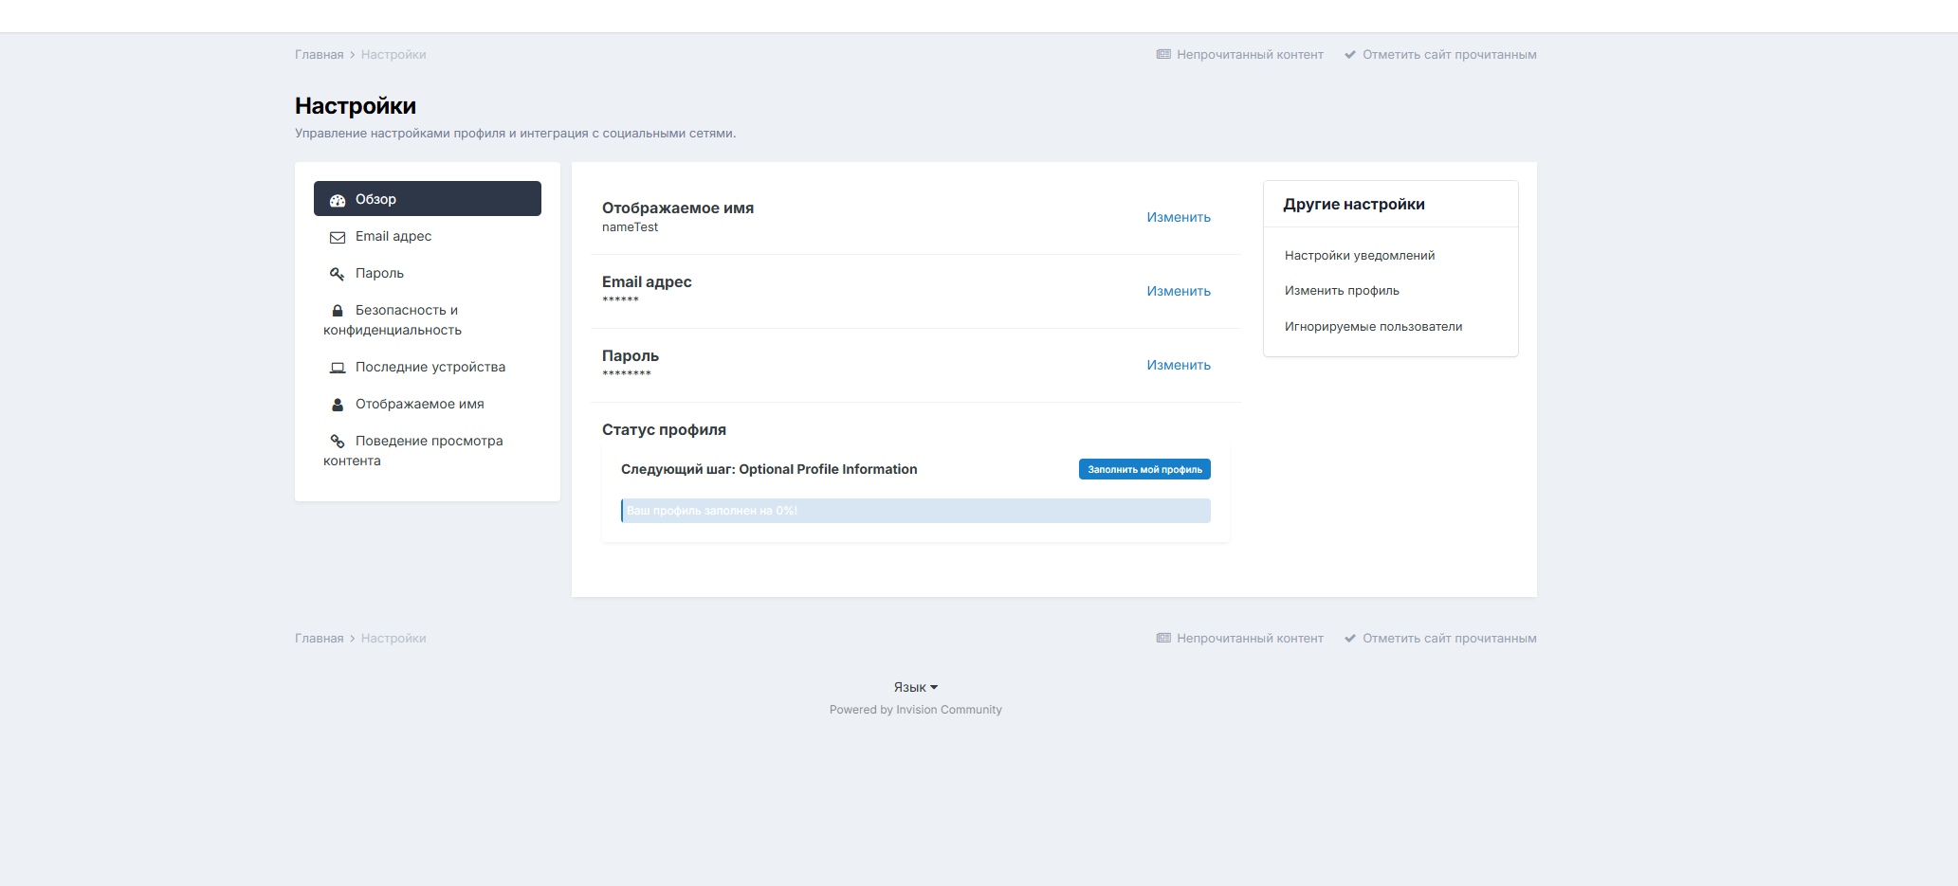The width and height of the screenshot is (1958, 886).
Task: Click the Следующий шаг: Optional Profile Information text
Action: point(769,469)
